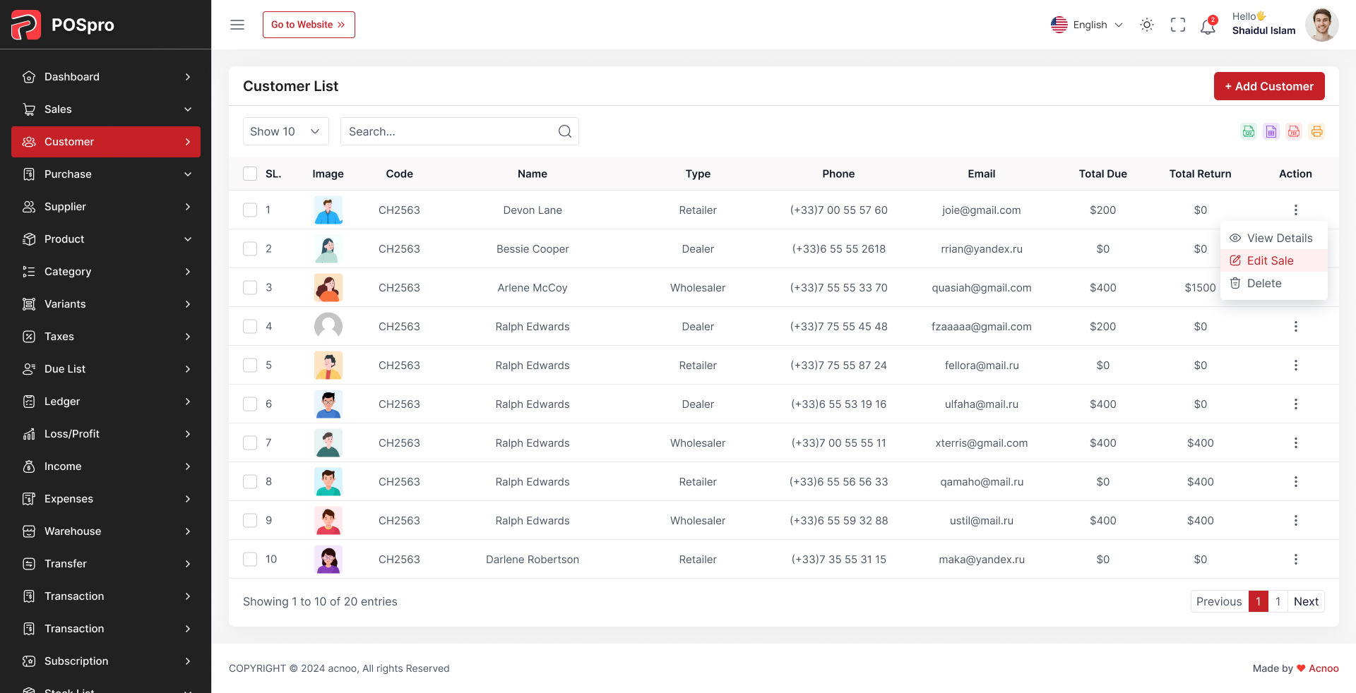Screen dimensions: 1356x693
Task: Expand the Expenses menu arrow
Action: pos(188,499)
